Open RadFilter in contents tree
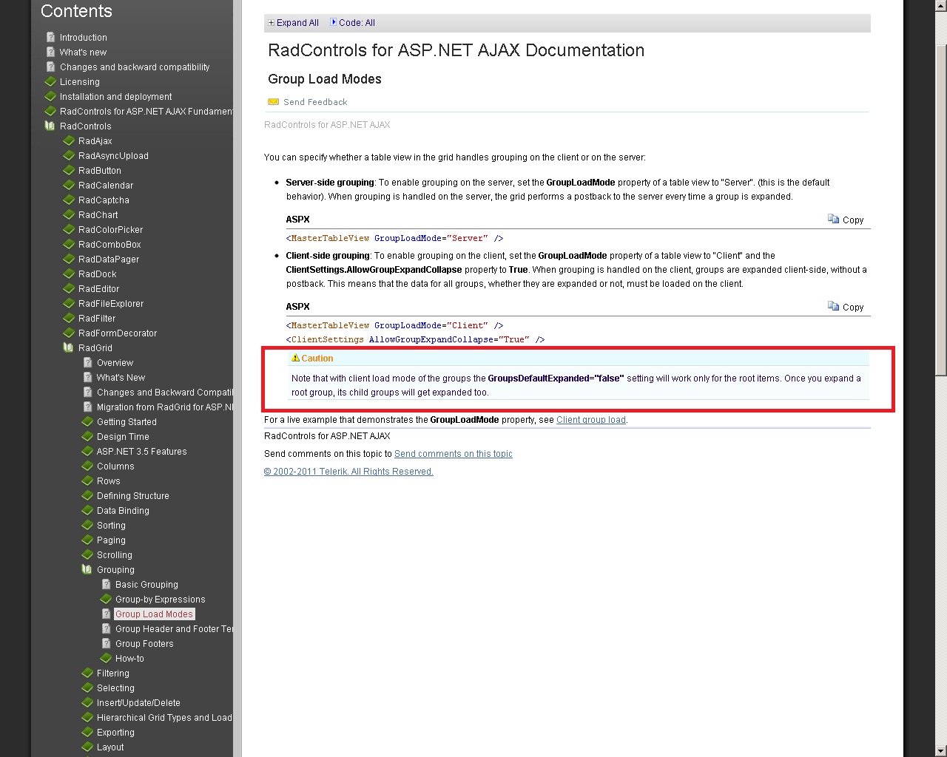 click(x=97, y=319)
